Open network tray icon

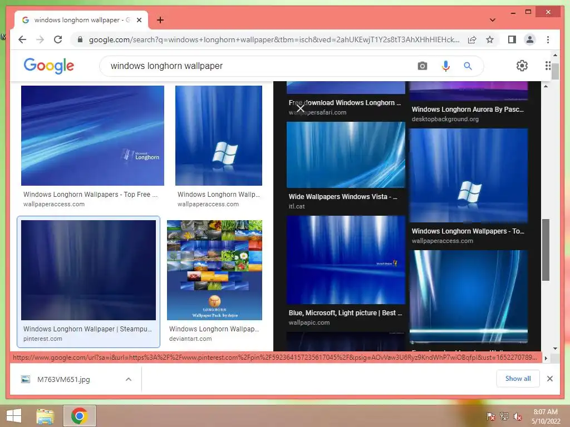point(504,416)
